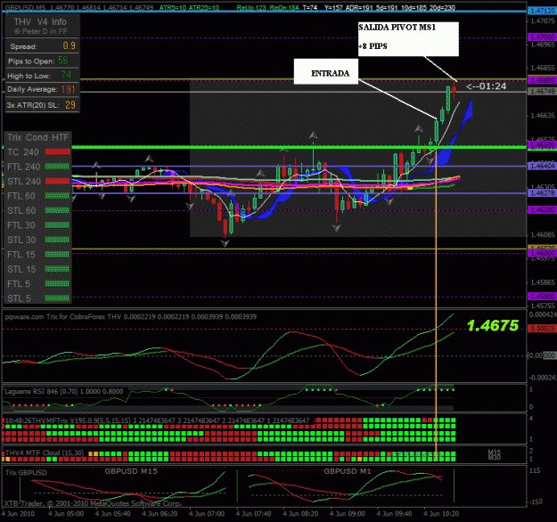Click the Spread value 0.9
The height and width of the screenshot is (522, 557).
[70, 45]
